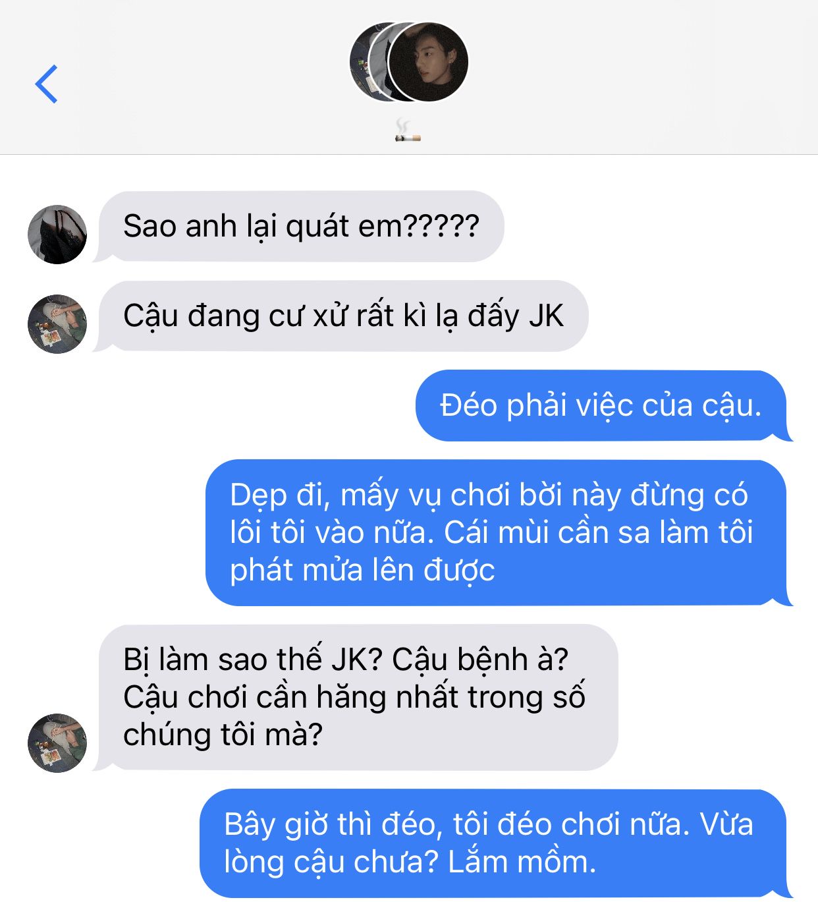Select the blue "Dẹp đi, mấy vụ chơi bời" message
The height and width of the screenshot is (902, 818).
click(x=499, y=533)
